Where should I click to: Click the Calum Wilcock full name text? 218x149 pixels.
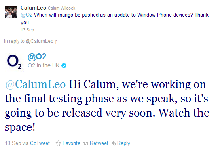(62, 8)
